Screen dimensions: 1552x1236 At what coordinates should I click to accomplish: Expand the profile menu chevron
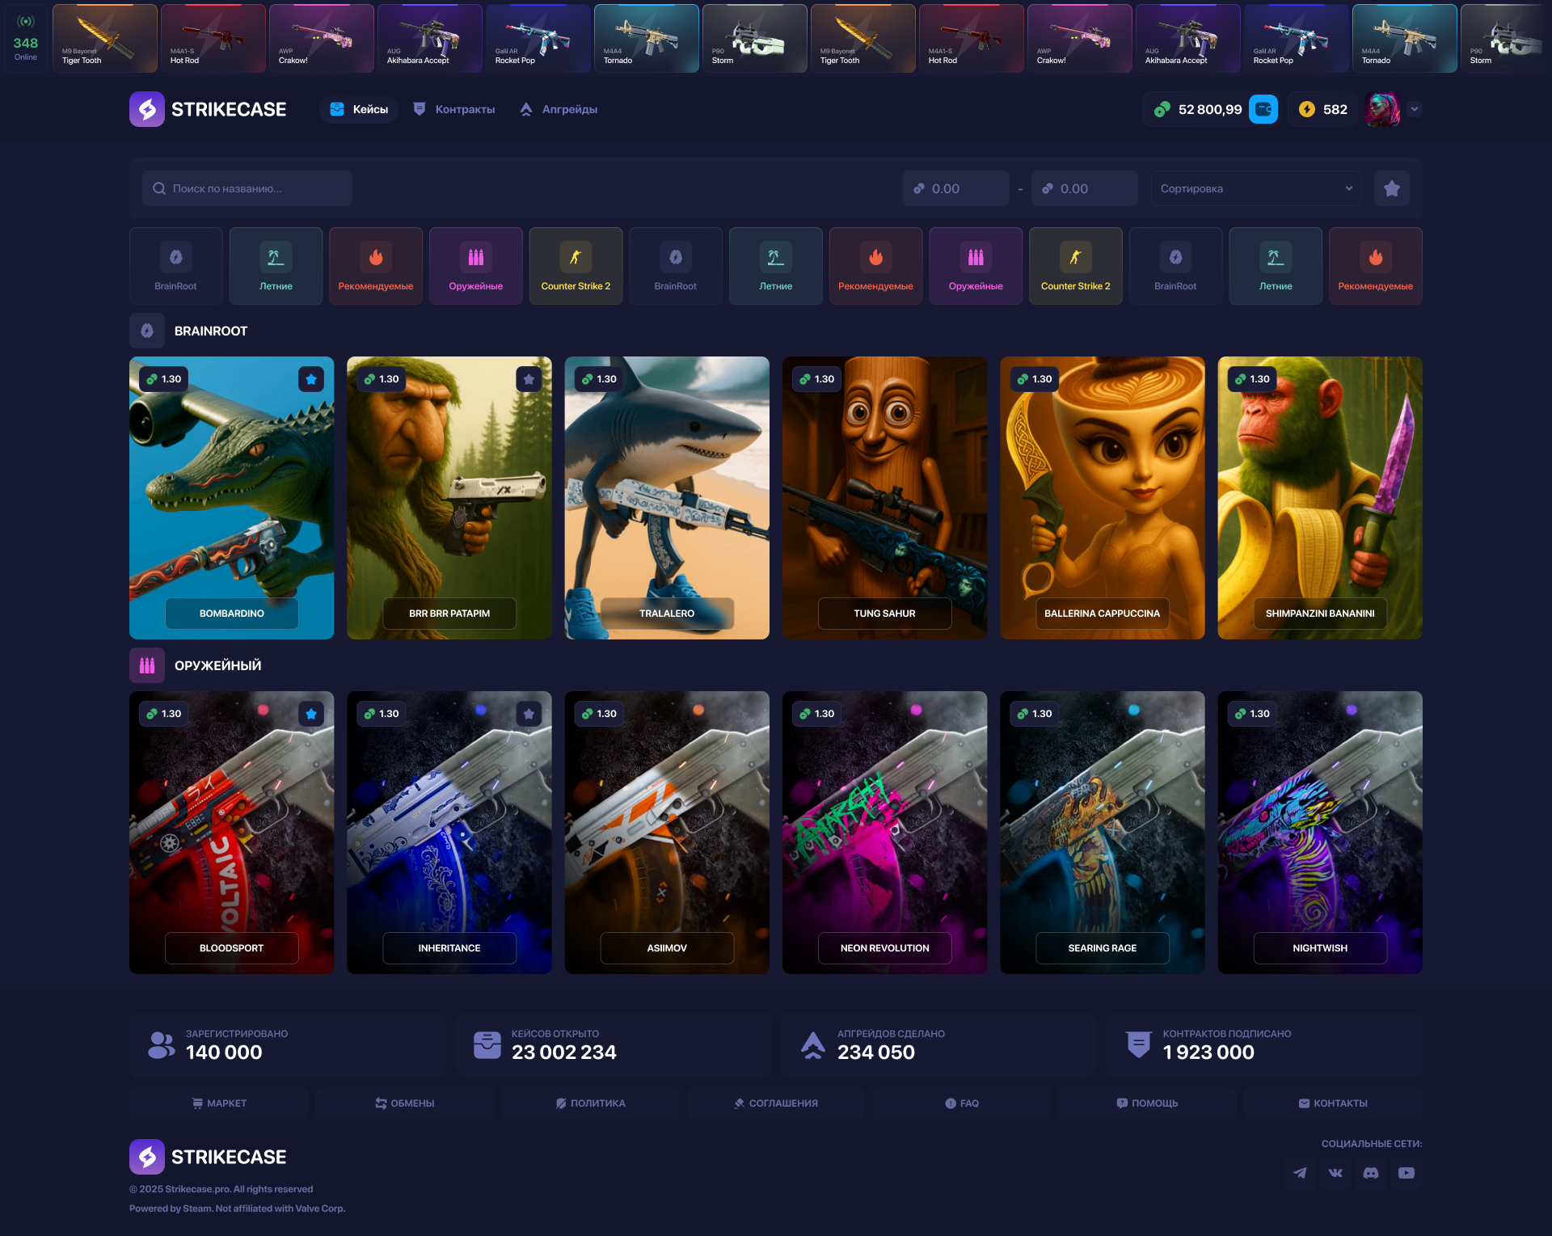1415,109
